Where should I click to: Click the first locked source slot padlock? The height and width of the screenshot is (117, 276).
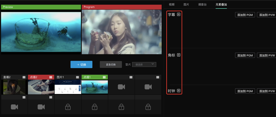(x=68, y=107)
